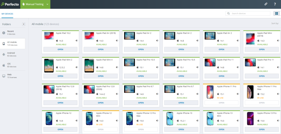Open the Apple iPhone-13 Pro device
Image resolution: width=281 pixels, height=134 pixels.
point(262,129)
